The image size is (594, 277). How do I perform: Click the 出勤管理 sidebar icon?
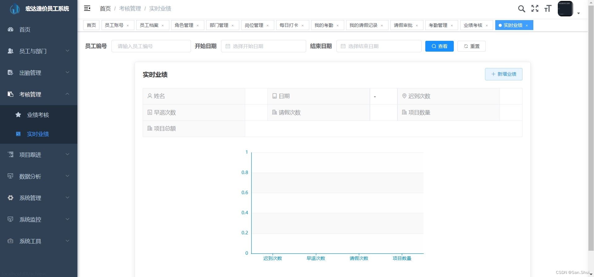(x=11, y=73)
